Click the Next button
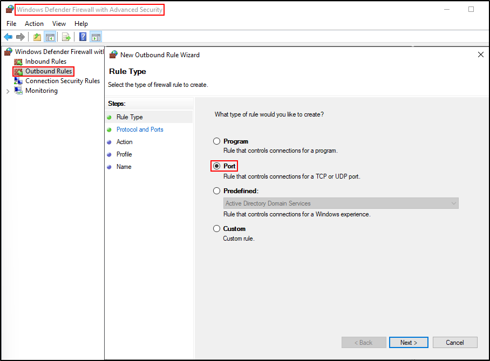490x361 pixels. pyautogui.click(x=409, y=343)
